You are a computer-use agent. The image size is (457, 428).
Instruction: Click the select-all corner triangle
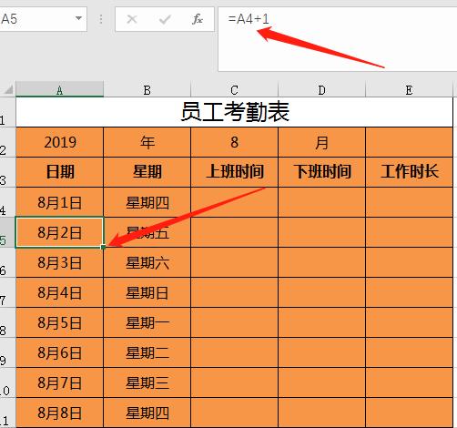(8, 89)
